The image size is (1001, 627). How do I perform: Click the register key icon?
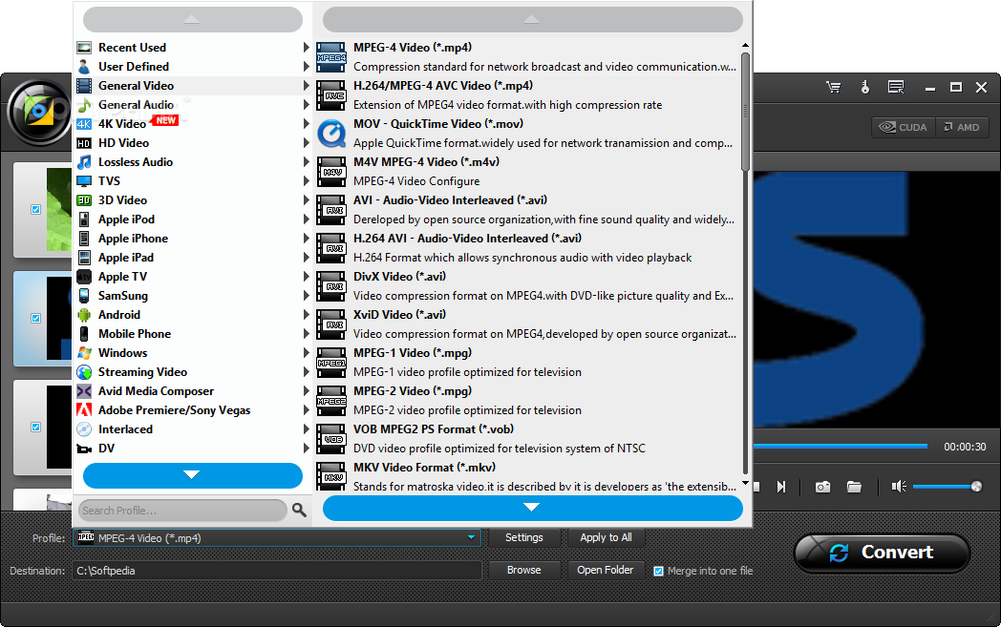865,88
